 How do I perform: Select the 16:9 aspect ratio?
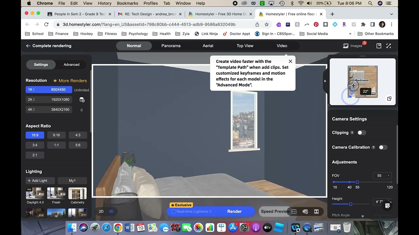click(x=35, y=135)
